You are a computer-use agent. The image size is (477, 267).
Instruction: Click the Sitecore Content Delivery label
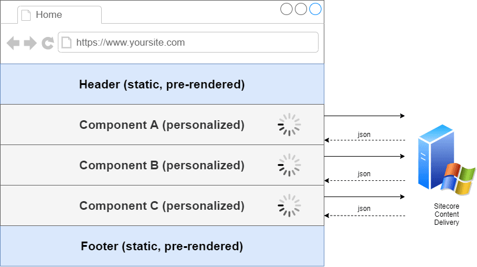(446, 214)
